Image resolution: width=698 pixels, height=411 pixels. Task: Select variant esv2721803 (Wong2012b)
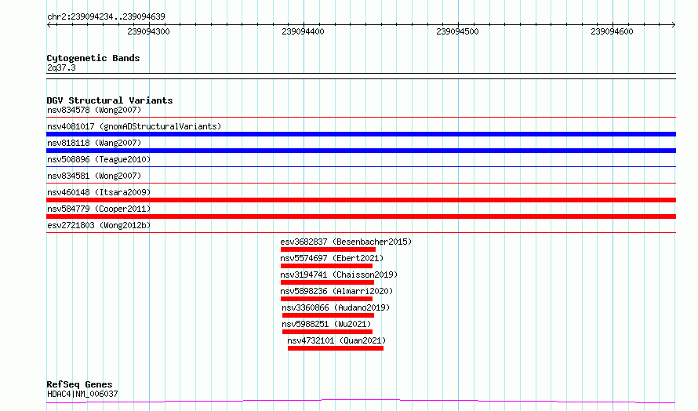[x=99, y=225]
